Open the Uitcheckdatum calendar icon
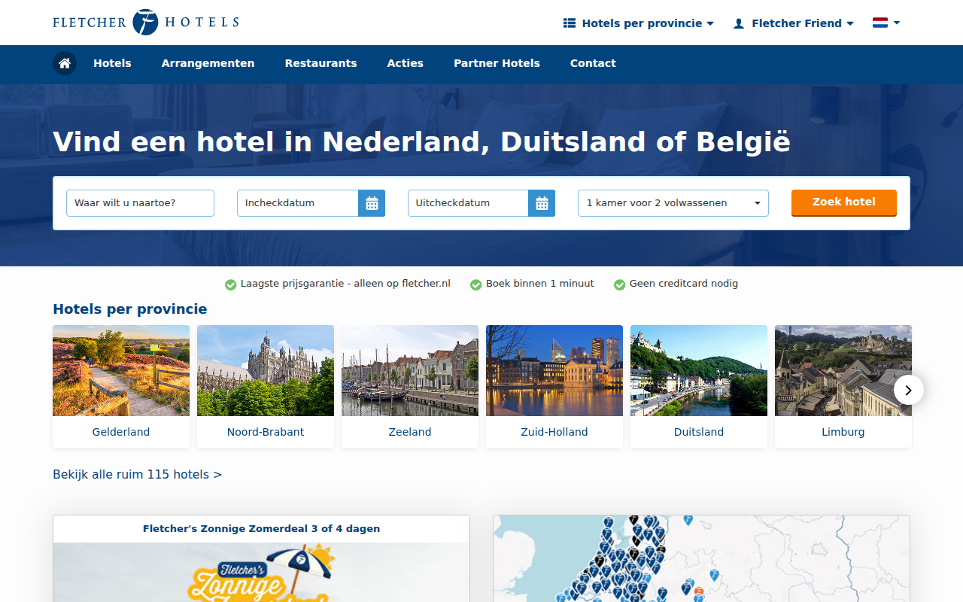The image size is (963, 602). pos(542,203)
